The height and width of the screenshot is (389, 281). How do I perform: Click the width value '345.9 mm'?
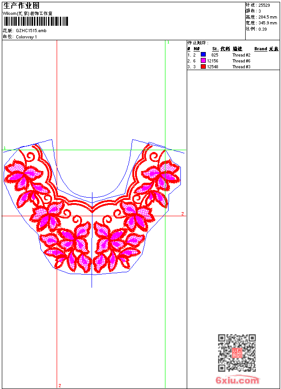tap(267, 23)
